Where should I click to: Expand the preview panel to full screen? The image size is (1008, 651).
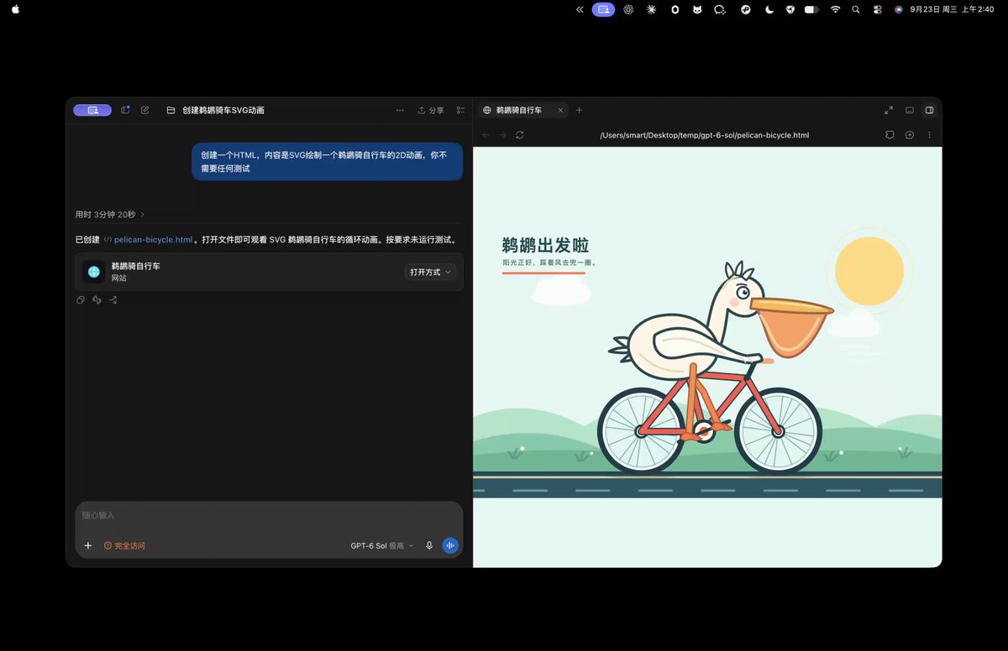(x=889, y=110)
